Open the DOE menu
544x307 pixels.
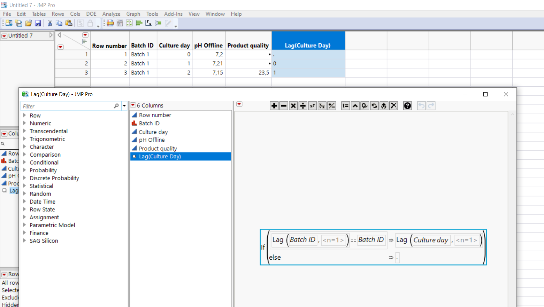(x=91, y=14)
